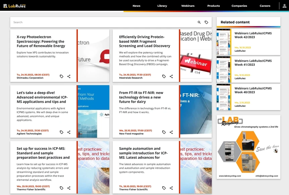Share the FT-IR to FT-NIR webinar
Screen dimensions: 289x195
point(171,132)
